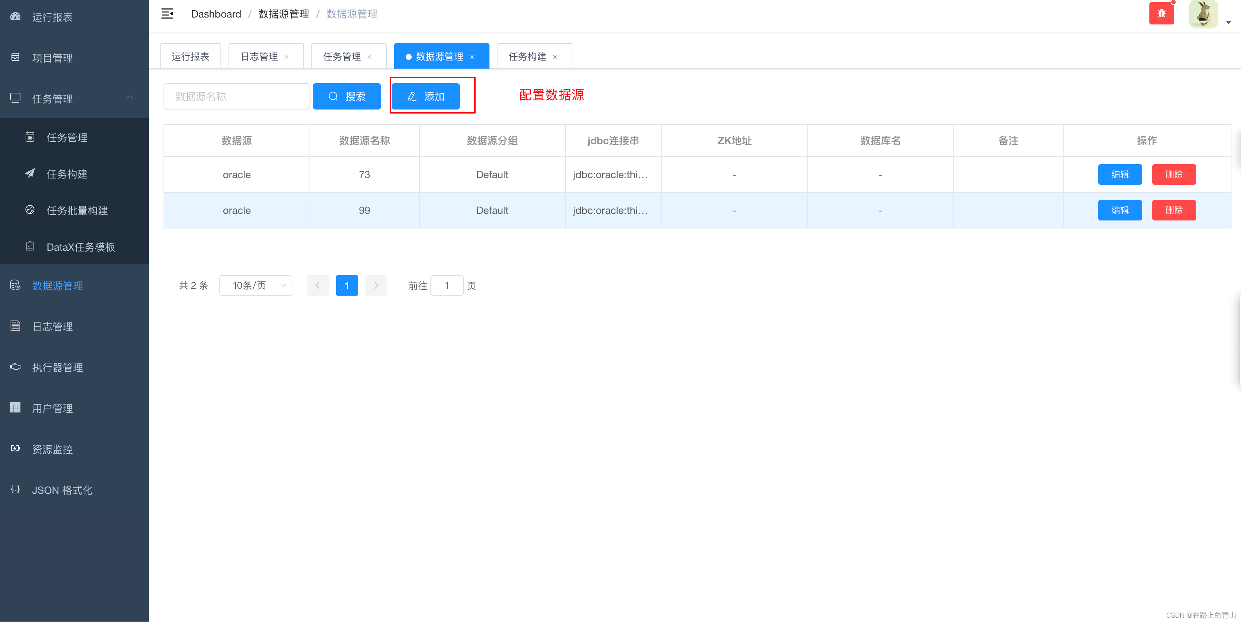1241x622 pixels.
Task: Switch to the 任务构建 tab
Action: coord(527,56)
